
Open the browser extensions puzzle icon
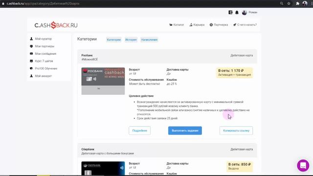pyautogui.click(x=298, y=3)
